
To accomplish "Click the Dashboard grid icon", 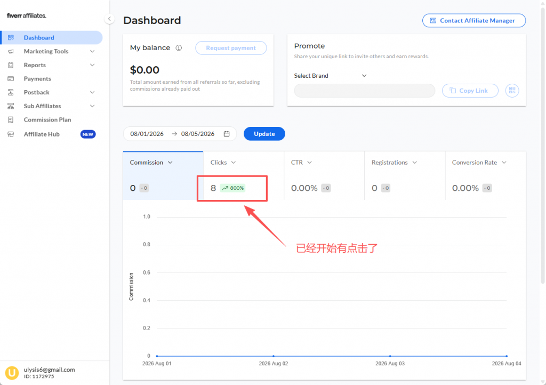I will [x=11, y=38].
